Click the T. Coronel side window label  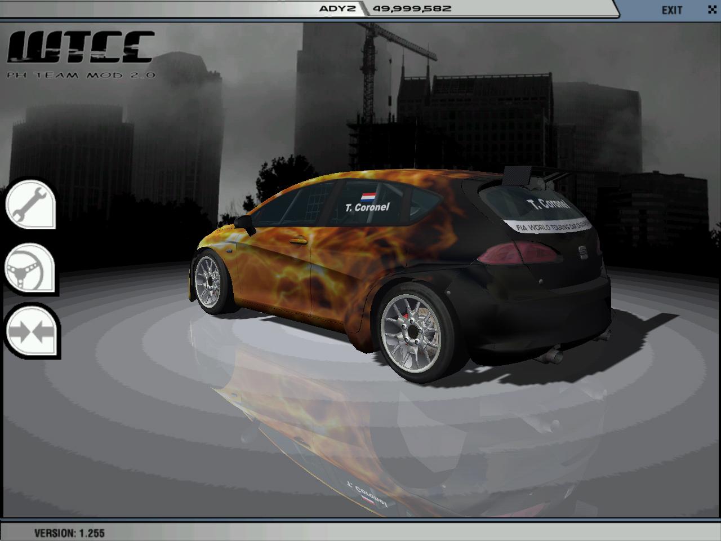pyautogui.click(x=367, y=207)
